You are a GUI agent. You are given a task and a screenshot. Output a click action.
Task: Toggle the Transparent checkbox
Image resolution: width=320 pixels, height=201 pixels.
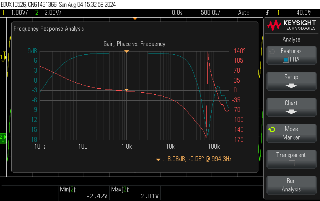click(x=292, y=163)
